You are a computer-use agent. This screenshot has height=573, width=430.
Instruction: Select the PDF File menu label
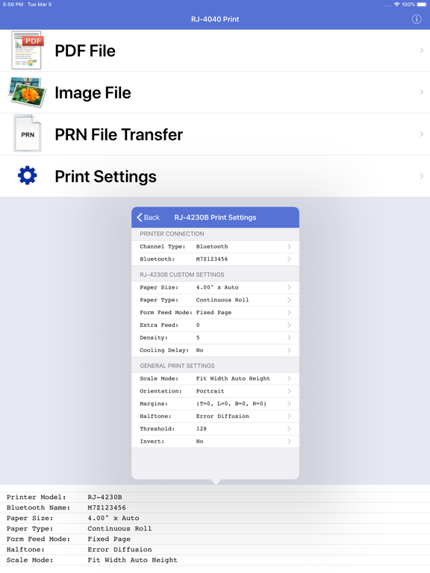[x=85, y=51]
